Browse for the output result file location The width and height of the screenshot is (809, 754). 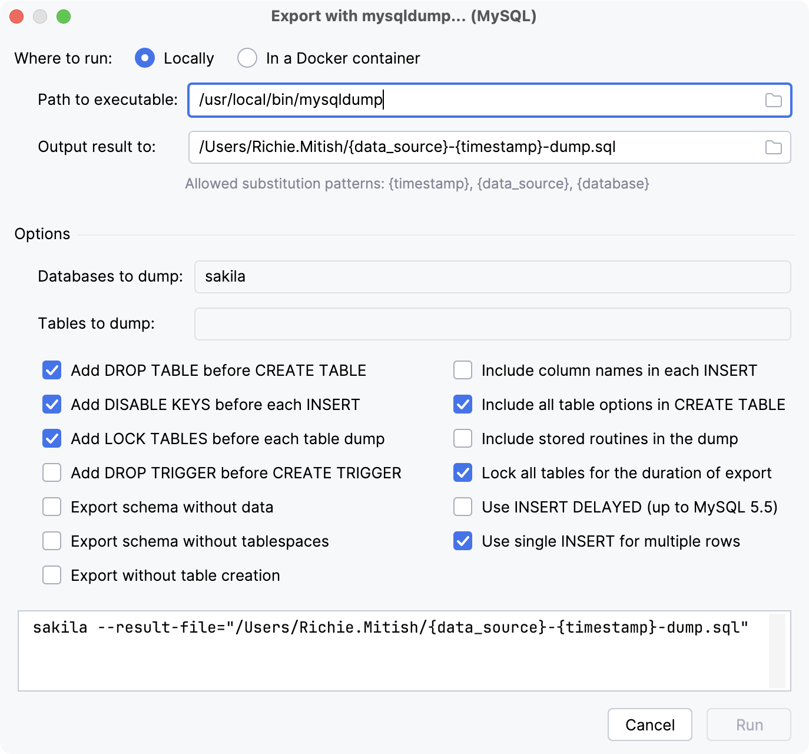(x=774, y=147)
